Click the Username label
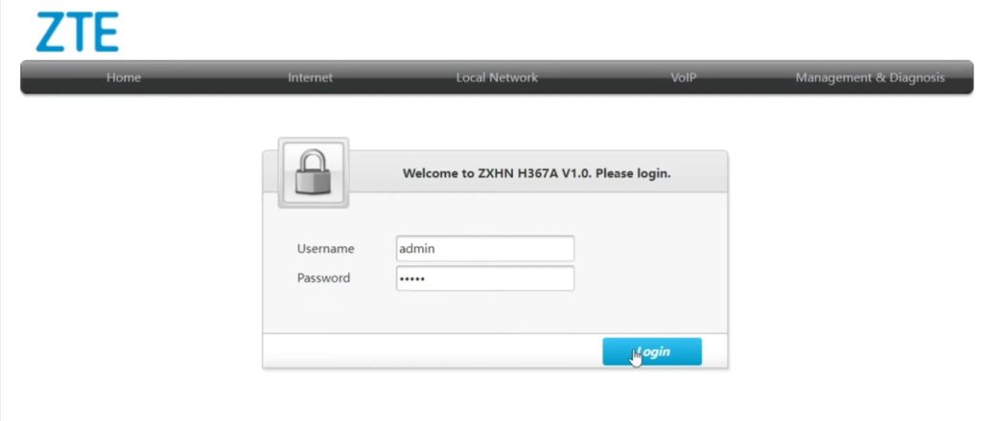 (325, 249)
